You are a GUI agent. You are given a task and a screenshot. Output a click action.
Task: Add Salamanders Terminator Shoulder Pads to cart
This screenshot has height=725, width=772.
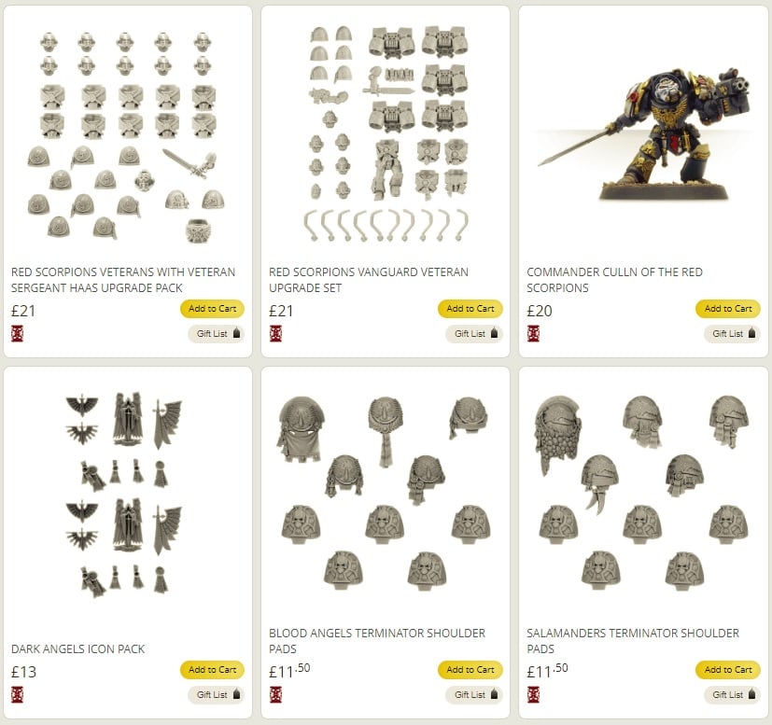728,670
